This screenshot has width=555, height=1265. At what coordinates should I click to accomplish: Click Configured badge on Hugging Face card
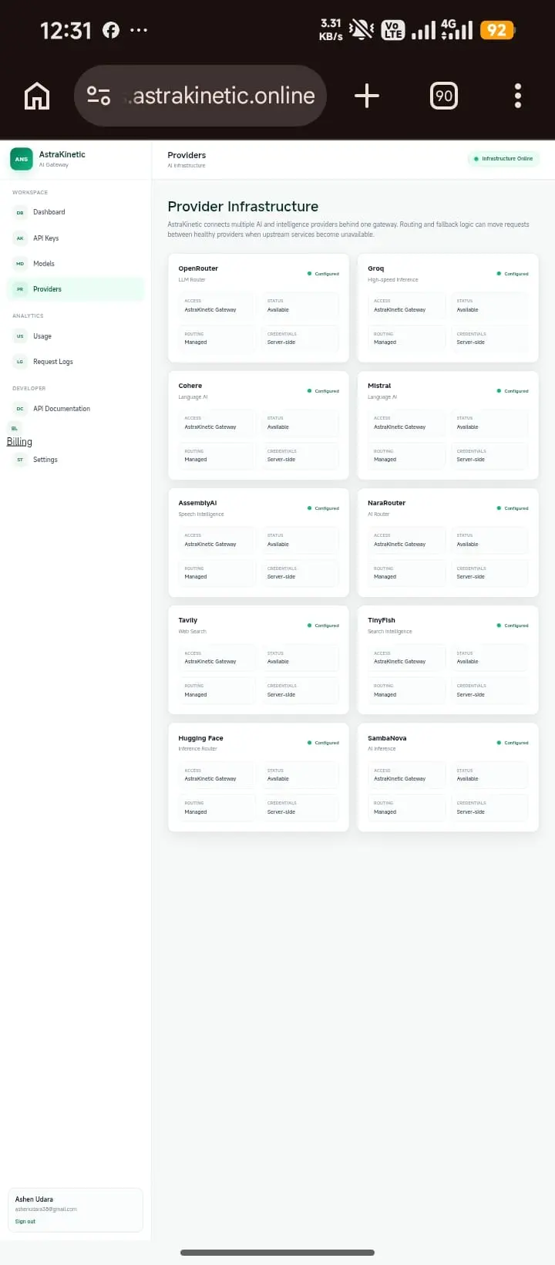click(x=323, y=743)
